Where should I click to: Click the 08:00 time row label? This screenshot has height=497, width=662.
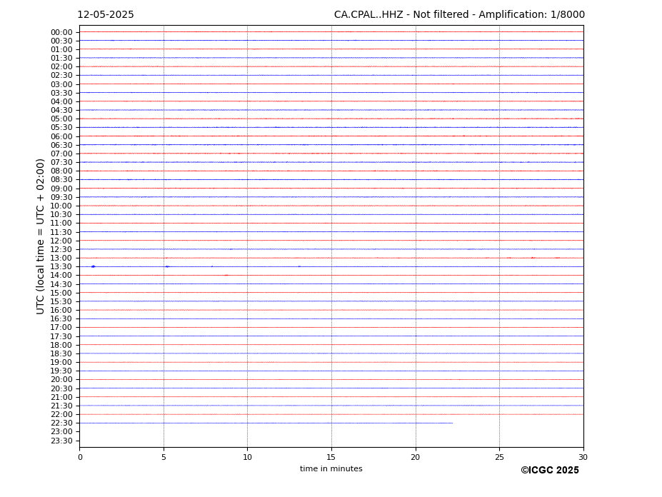point(61,171)
